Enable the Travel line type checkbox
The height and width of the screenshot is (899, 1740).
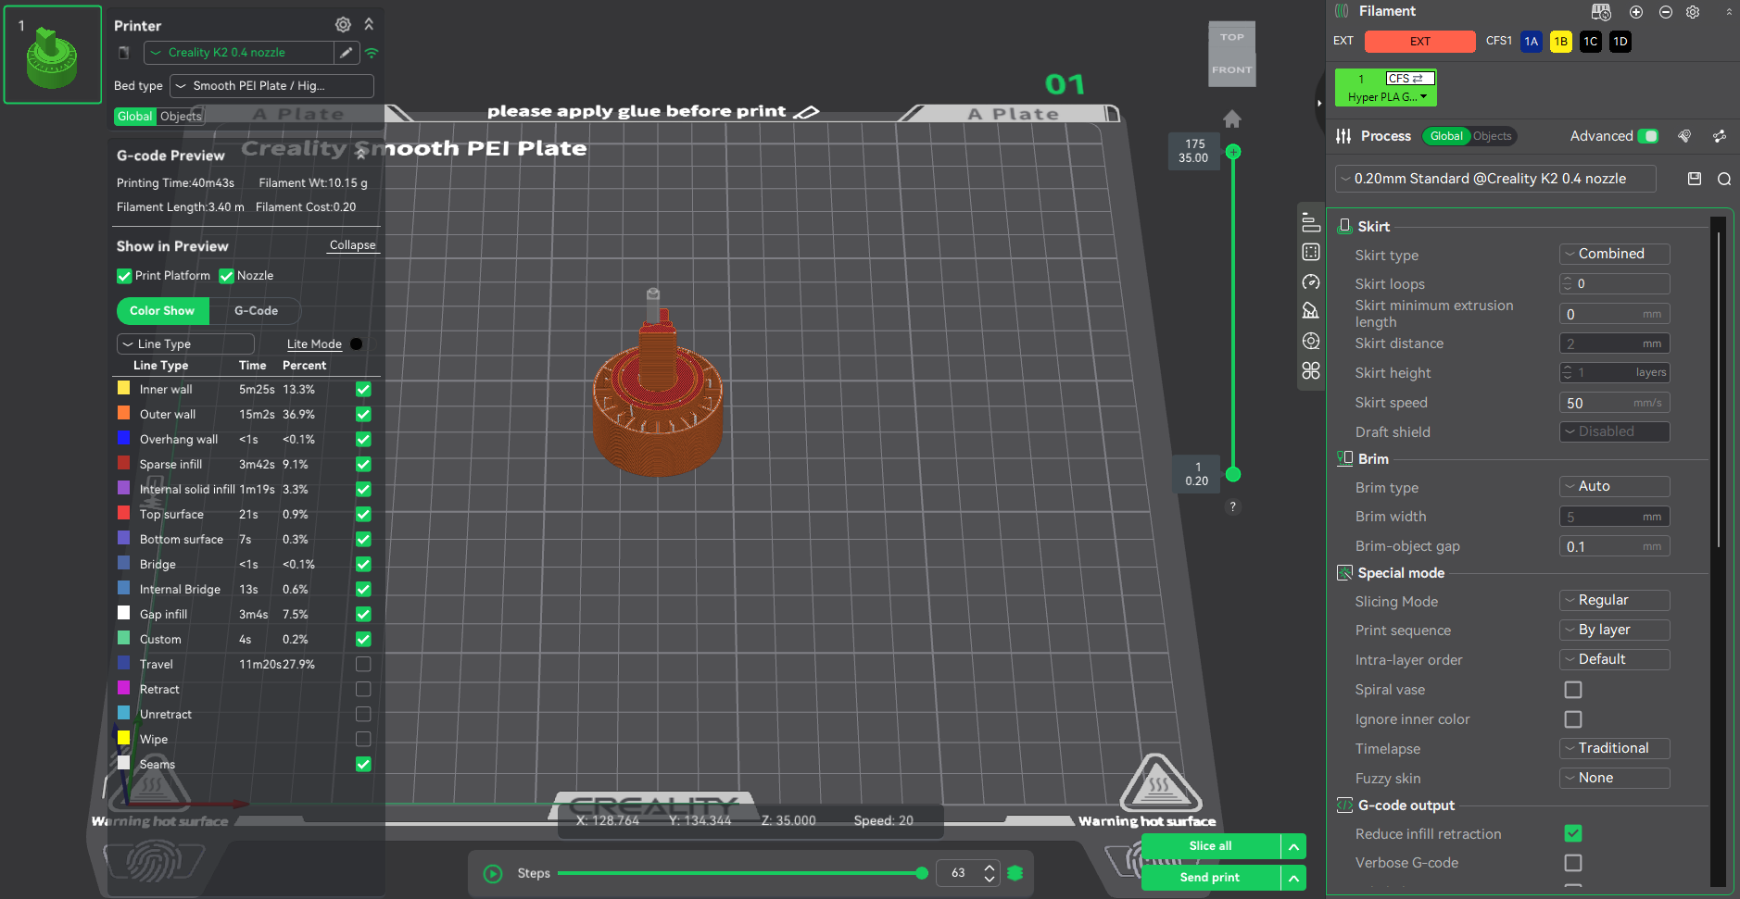click(363, 664)
